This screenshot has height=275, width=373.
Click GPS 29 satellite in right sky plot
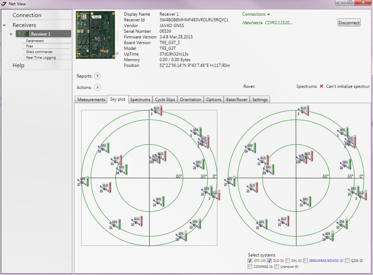pyautogui.click(x=346, y=164)
